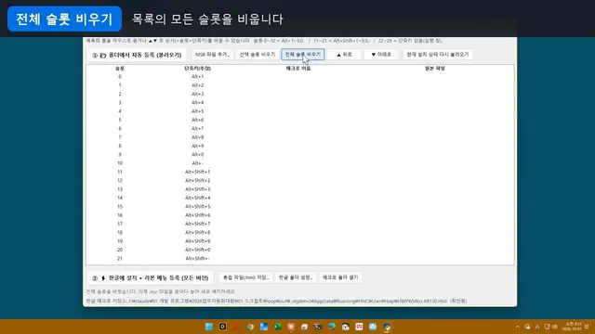Select the row with shortcut Alt+Shift+2
This screenshot has width=595, height=334.
[299, 181]
